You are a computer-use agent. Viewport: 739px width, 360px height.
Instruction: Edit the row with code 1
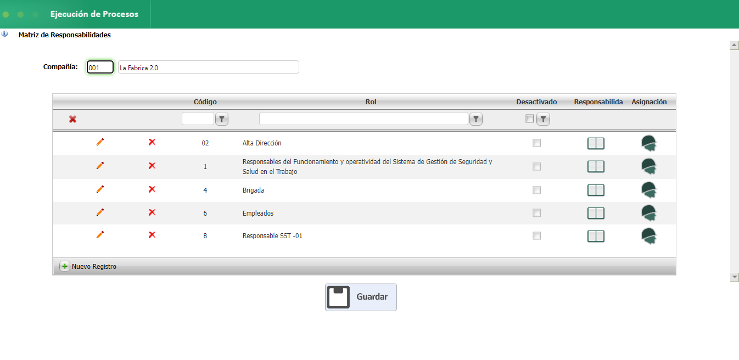coord(100,165)
